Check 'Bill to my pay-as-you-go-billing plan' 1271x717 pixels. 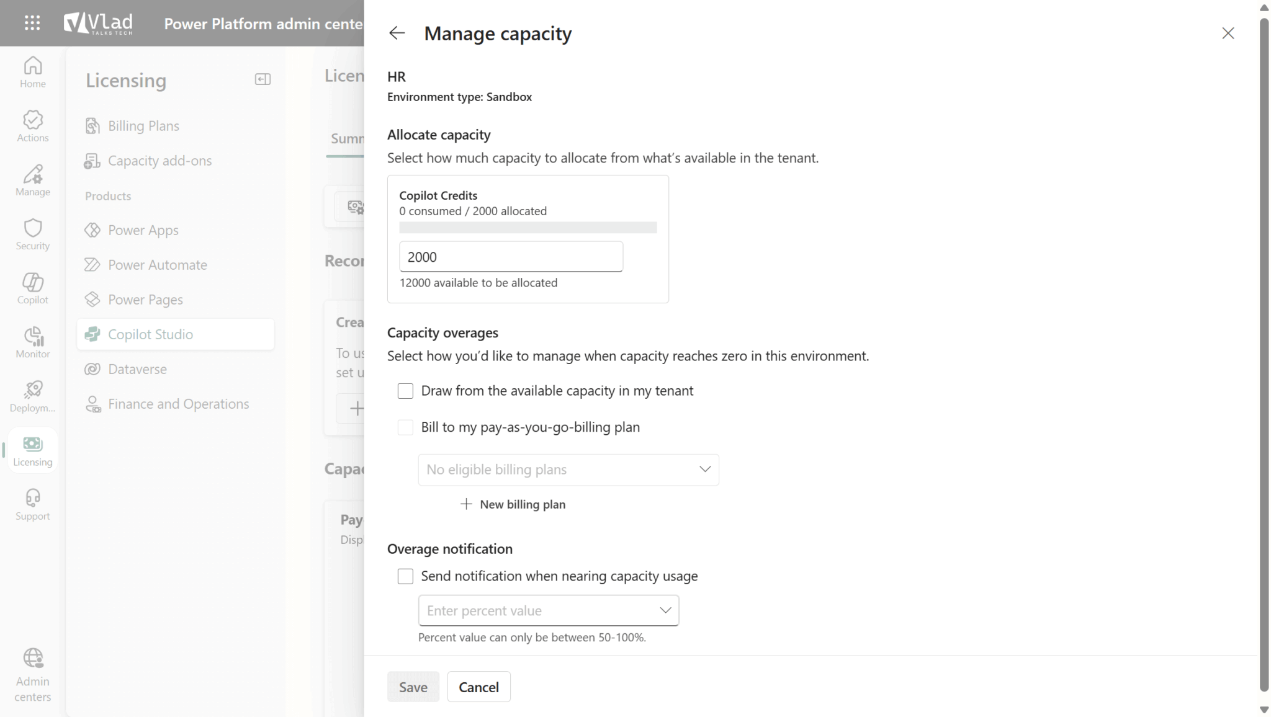point(405,427)
